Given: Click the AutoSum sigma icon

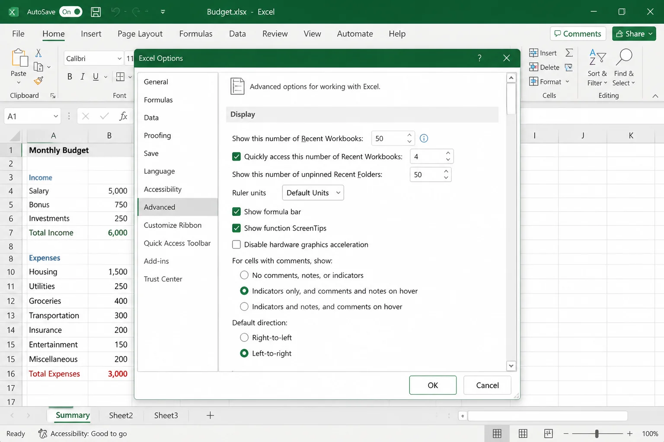Looking at the screenshot, I should (569, 53).
